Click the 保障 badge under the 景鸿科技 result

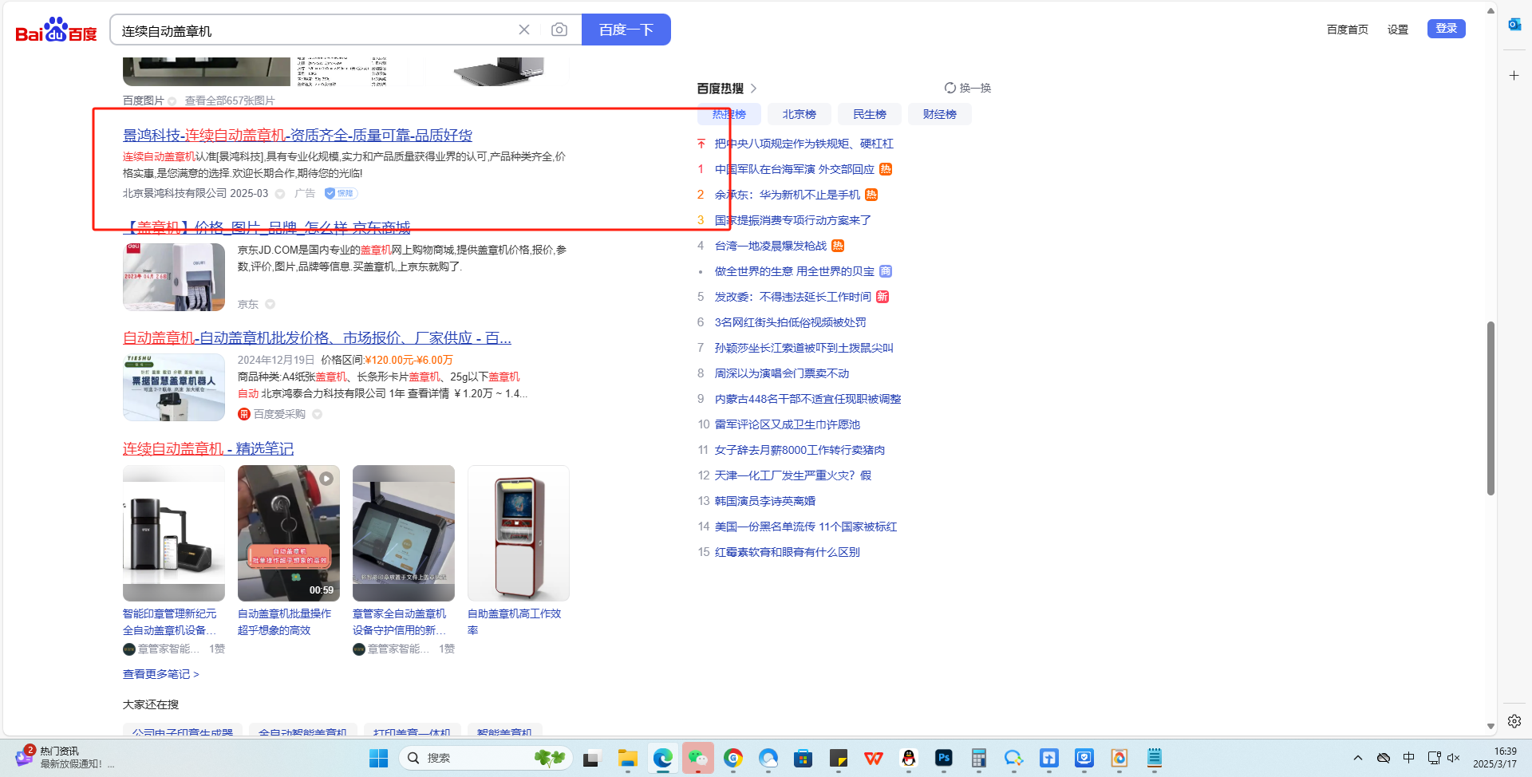[x=341, y=193]
